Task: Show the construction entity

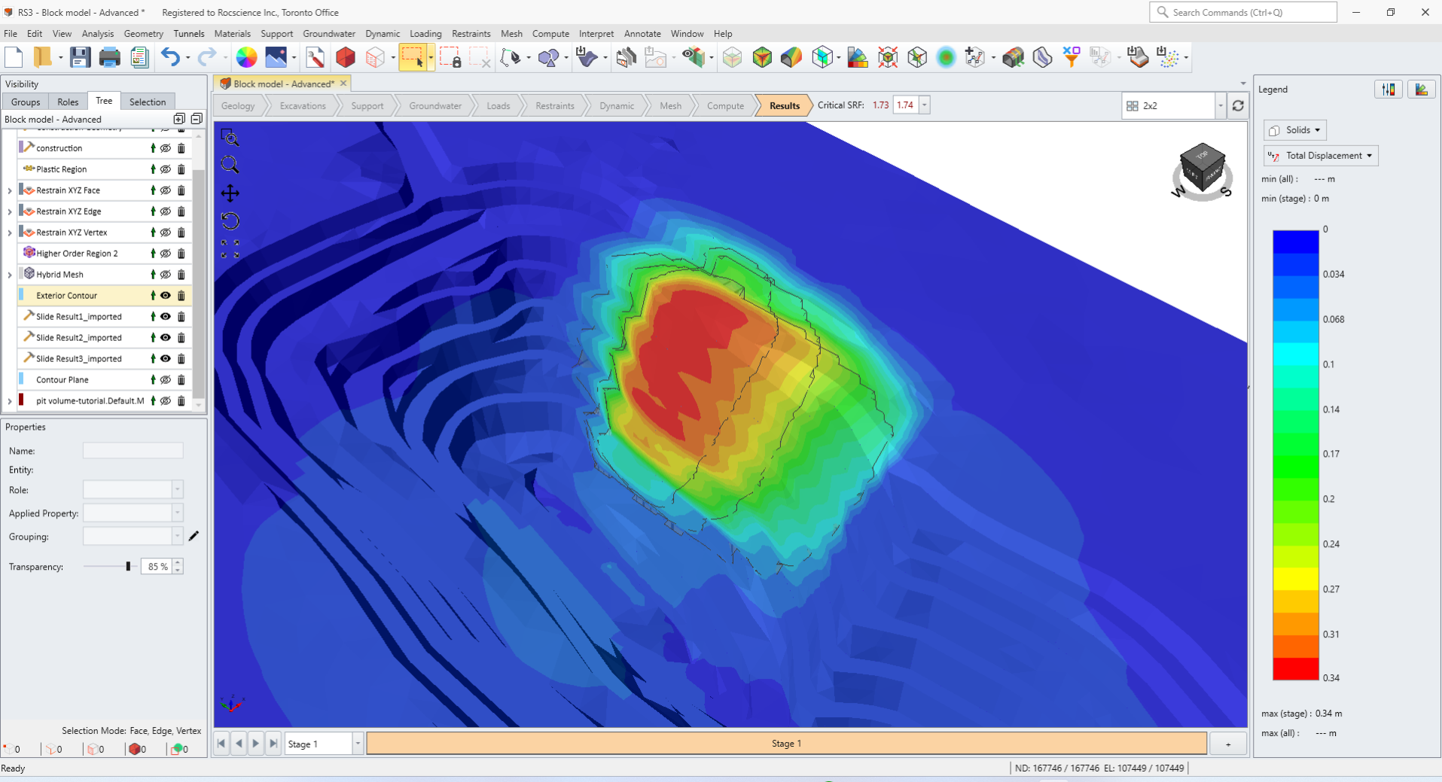Action: tap(166, 148)
